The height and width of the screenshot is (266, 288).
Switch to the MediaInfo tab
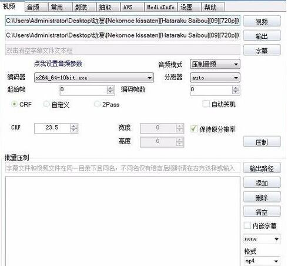point(160,7)
